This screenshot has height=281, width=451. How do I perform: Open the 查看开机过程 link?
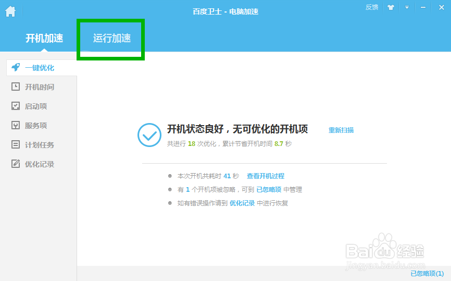pos(266,176)
